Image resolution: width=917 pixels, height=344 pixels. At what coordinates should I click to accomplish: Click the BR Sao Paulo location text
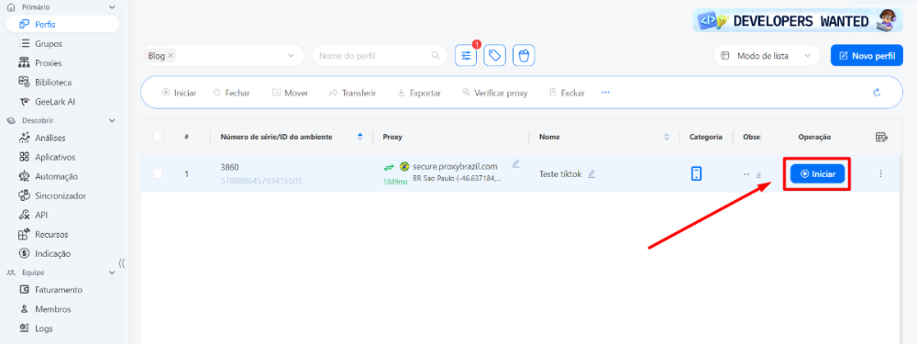(x=457, y=179)
